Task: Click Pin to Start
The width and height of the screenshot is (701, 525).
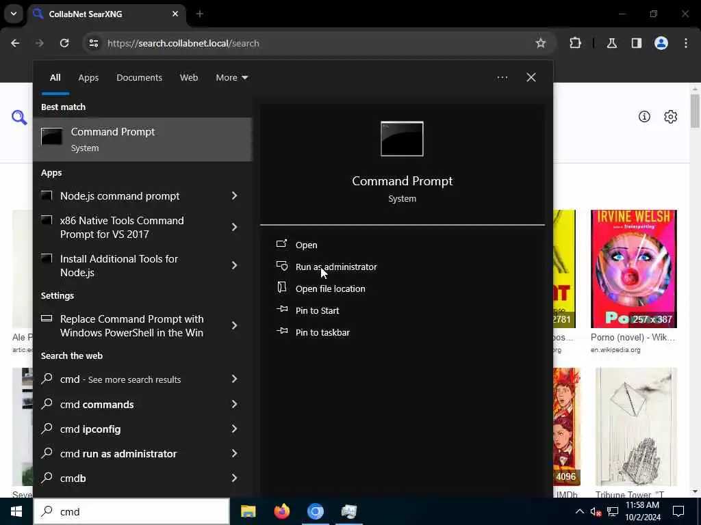Action: tap(317, 311)
